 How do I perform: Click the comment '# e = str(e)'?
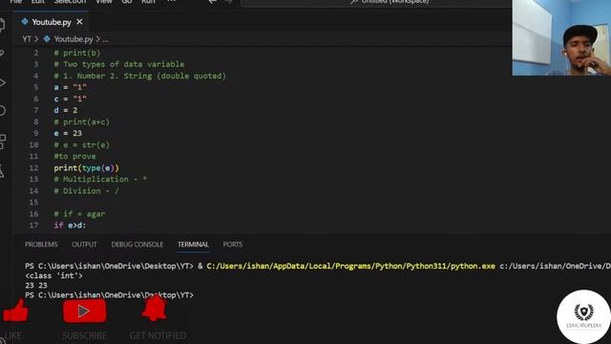click(x=82, y=145)
